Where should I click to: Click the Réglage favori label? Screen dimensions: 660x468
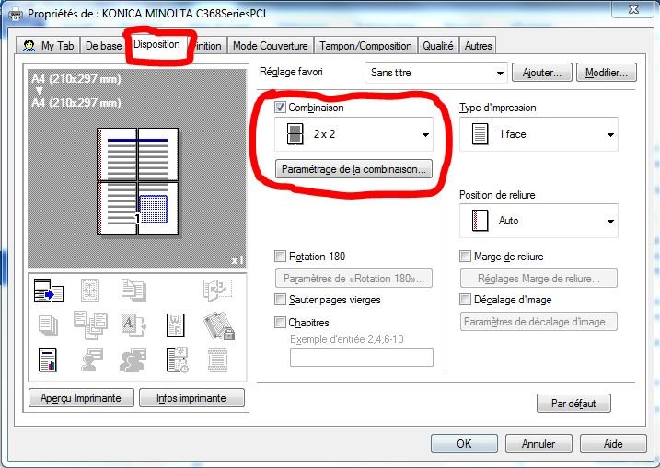click(291, 72)
